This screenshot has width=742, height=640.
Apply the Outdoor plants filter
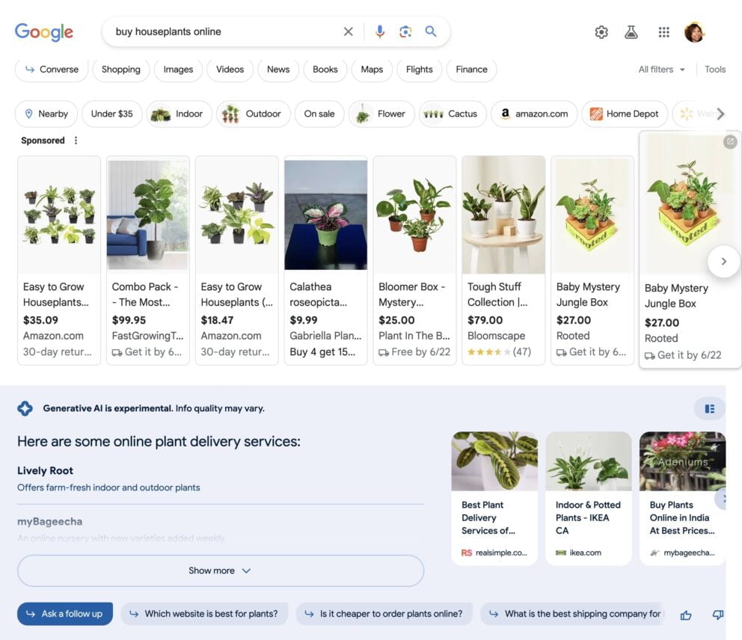pyautogui.click(x=253, y=114)
